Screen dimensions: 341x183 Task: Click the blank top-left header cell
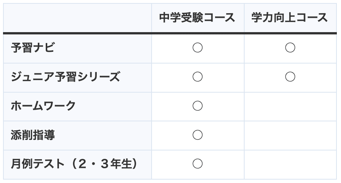[77, 18]
